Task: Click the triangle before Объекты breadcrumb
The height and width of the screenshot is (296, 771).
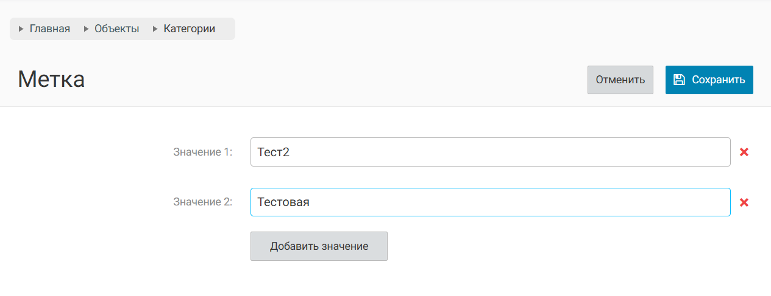Action: click(86, 29)
